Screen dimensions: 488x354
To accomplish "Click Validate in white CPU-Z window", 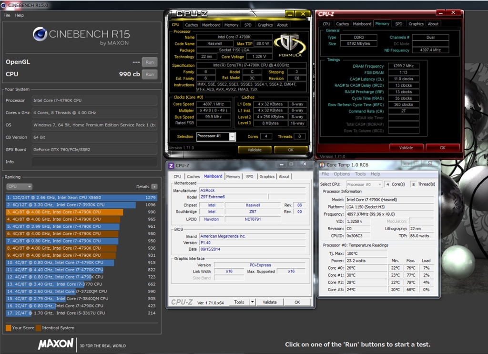I will coord(270,302).
